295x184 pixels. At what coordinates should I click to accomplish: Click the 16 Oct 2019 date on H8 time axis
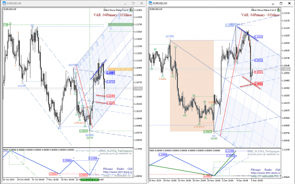pos(9,180)
